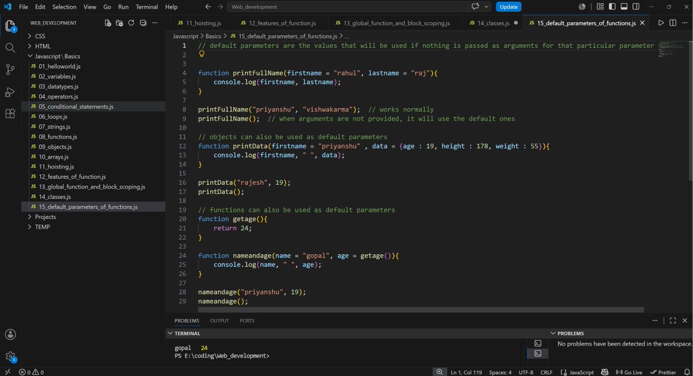Select the second terminal instance icon
Screen dimensions: 693x376
(x=538, y=353)
